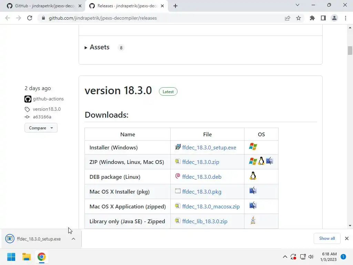Open a new browser tab
The image size is (353, 265).
point(175,6)
